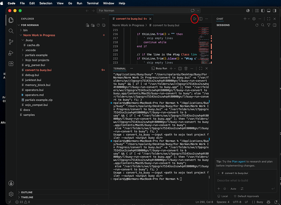Open operators.md in Explorer
Image resolution: width=281 pixels, height=205 pixels.
click(34, 95)
